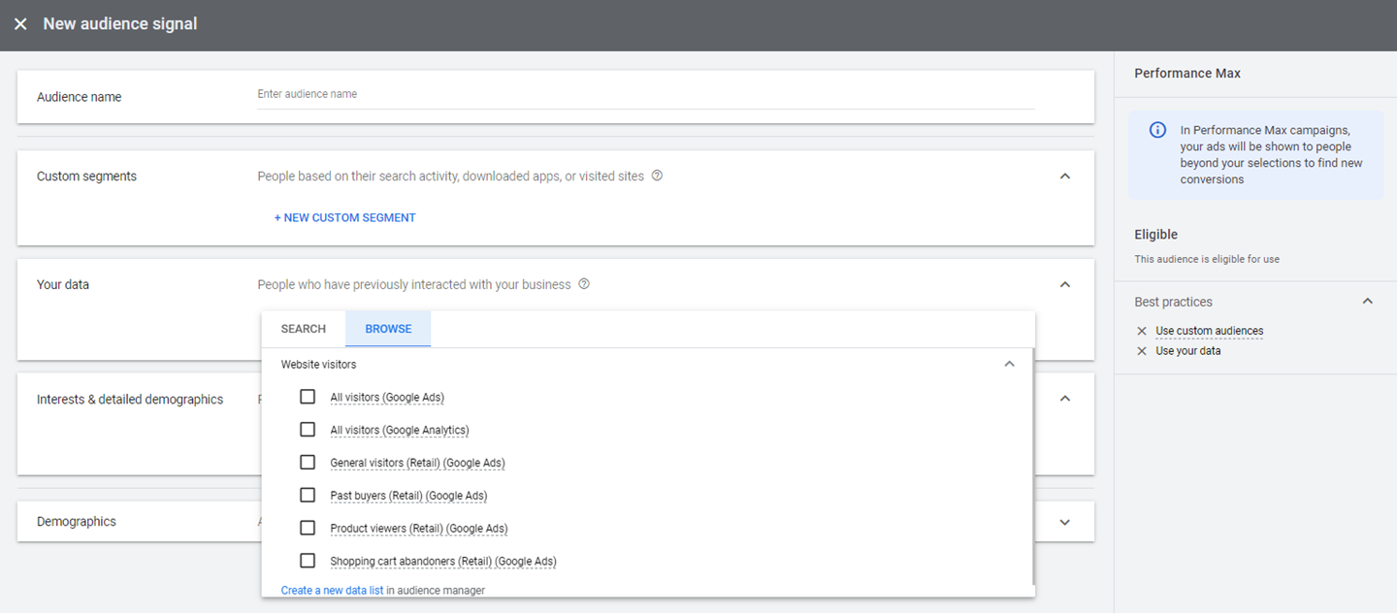Expand the Demographics section
The width and height of the screenshot is (1397, 613).
(x=1065, y=522)
